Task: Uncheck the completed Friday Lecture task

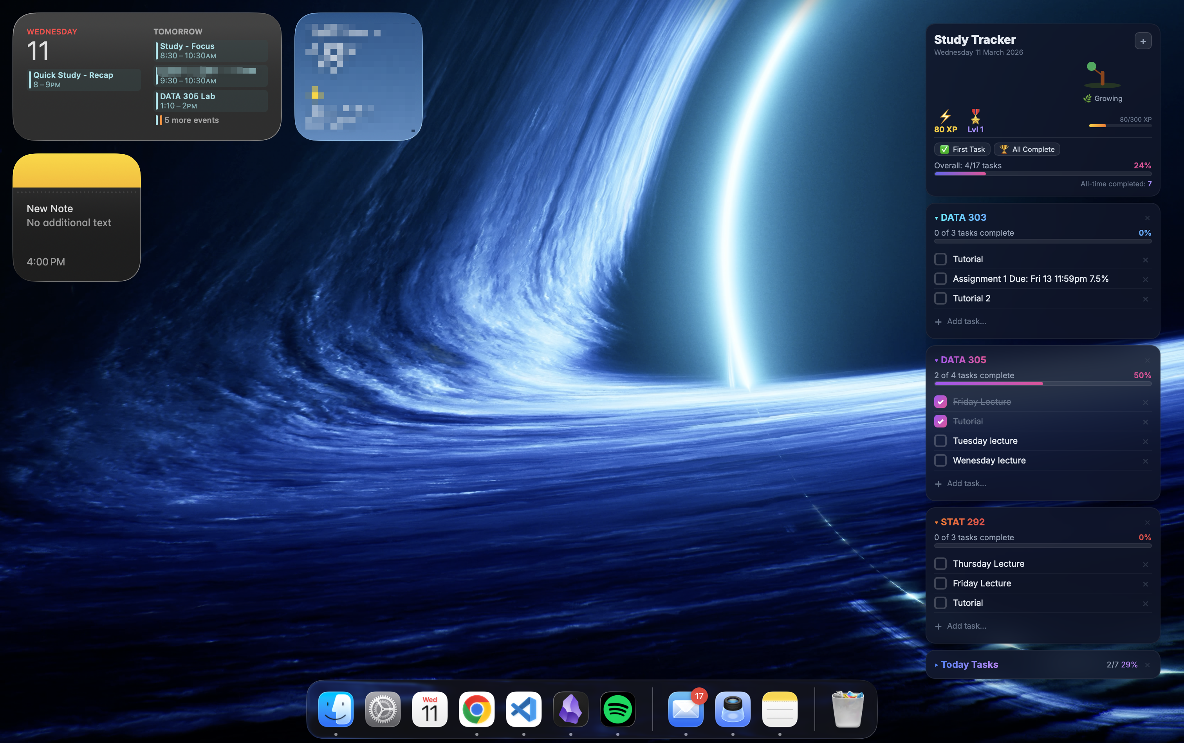Action: (x=940, y=402)
